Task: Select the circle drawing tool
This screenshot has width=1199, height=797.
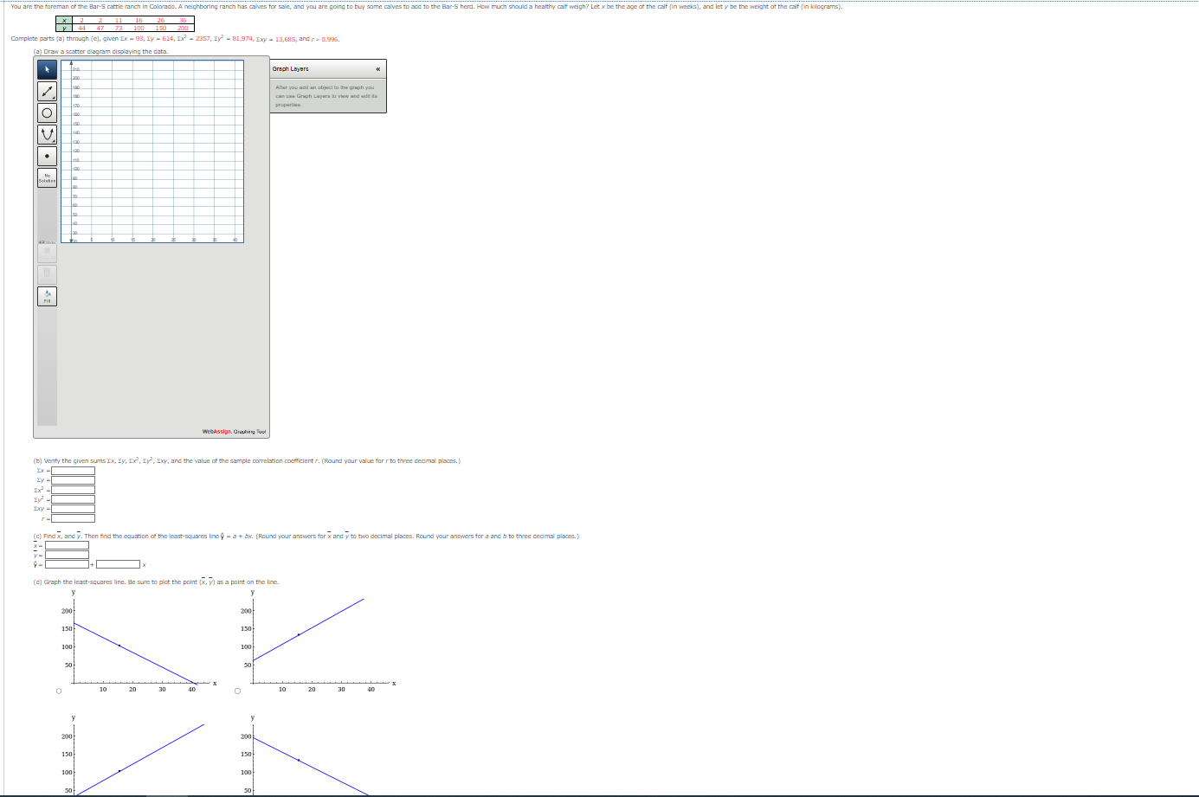Action: (46, 112)
